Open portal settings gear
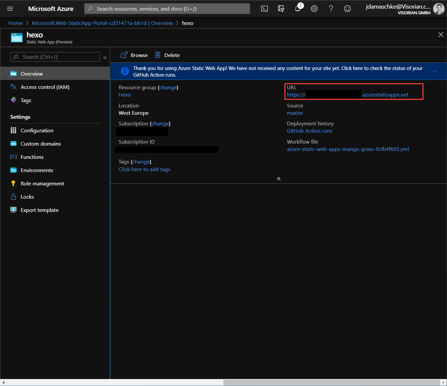Image resolution: width=447 pixels, height=386 pixels. coord(314,9)
